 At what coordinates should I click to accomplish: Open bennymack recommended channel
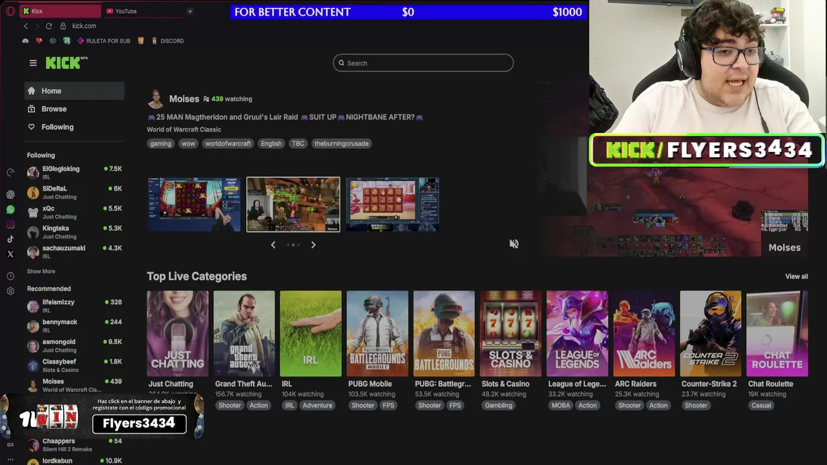click(x=74, y=325)
